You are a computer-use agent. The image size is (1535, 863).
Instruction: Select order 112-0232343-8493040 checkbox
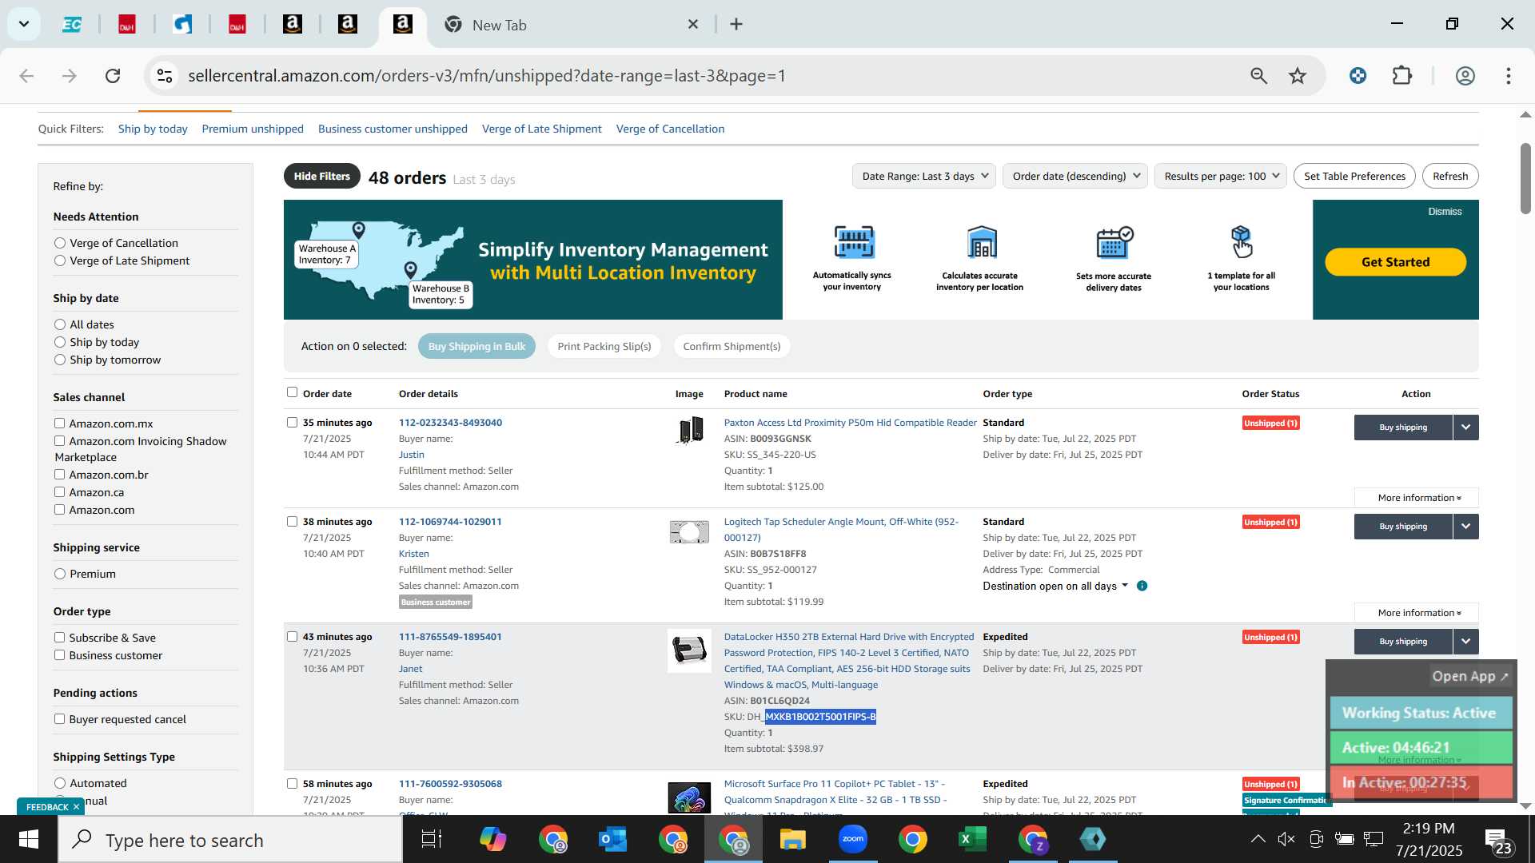292,423
